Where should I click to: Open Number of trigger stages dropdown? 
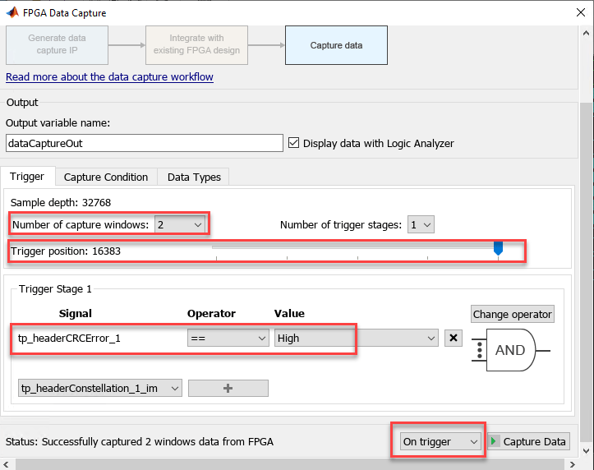pyautogui.click(x=421, y=224)
